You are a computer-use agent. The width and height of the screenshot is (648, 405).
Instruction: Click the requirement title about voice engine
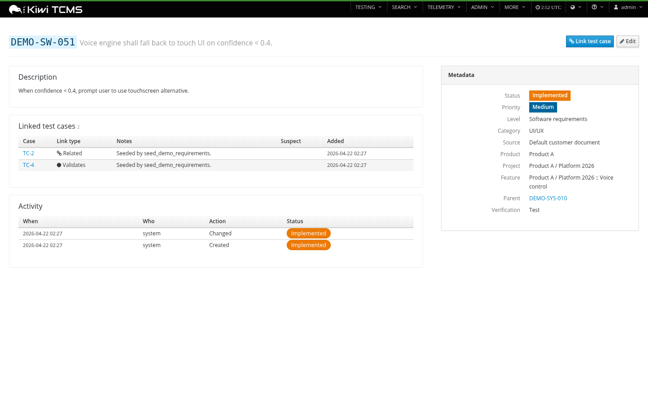click(176, 43)
